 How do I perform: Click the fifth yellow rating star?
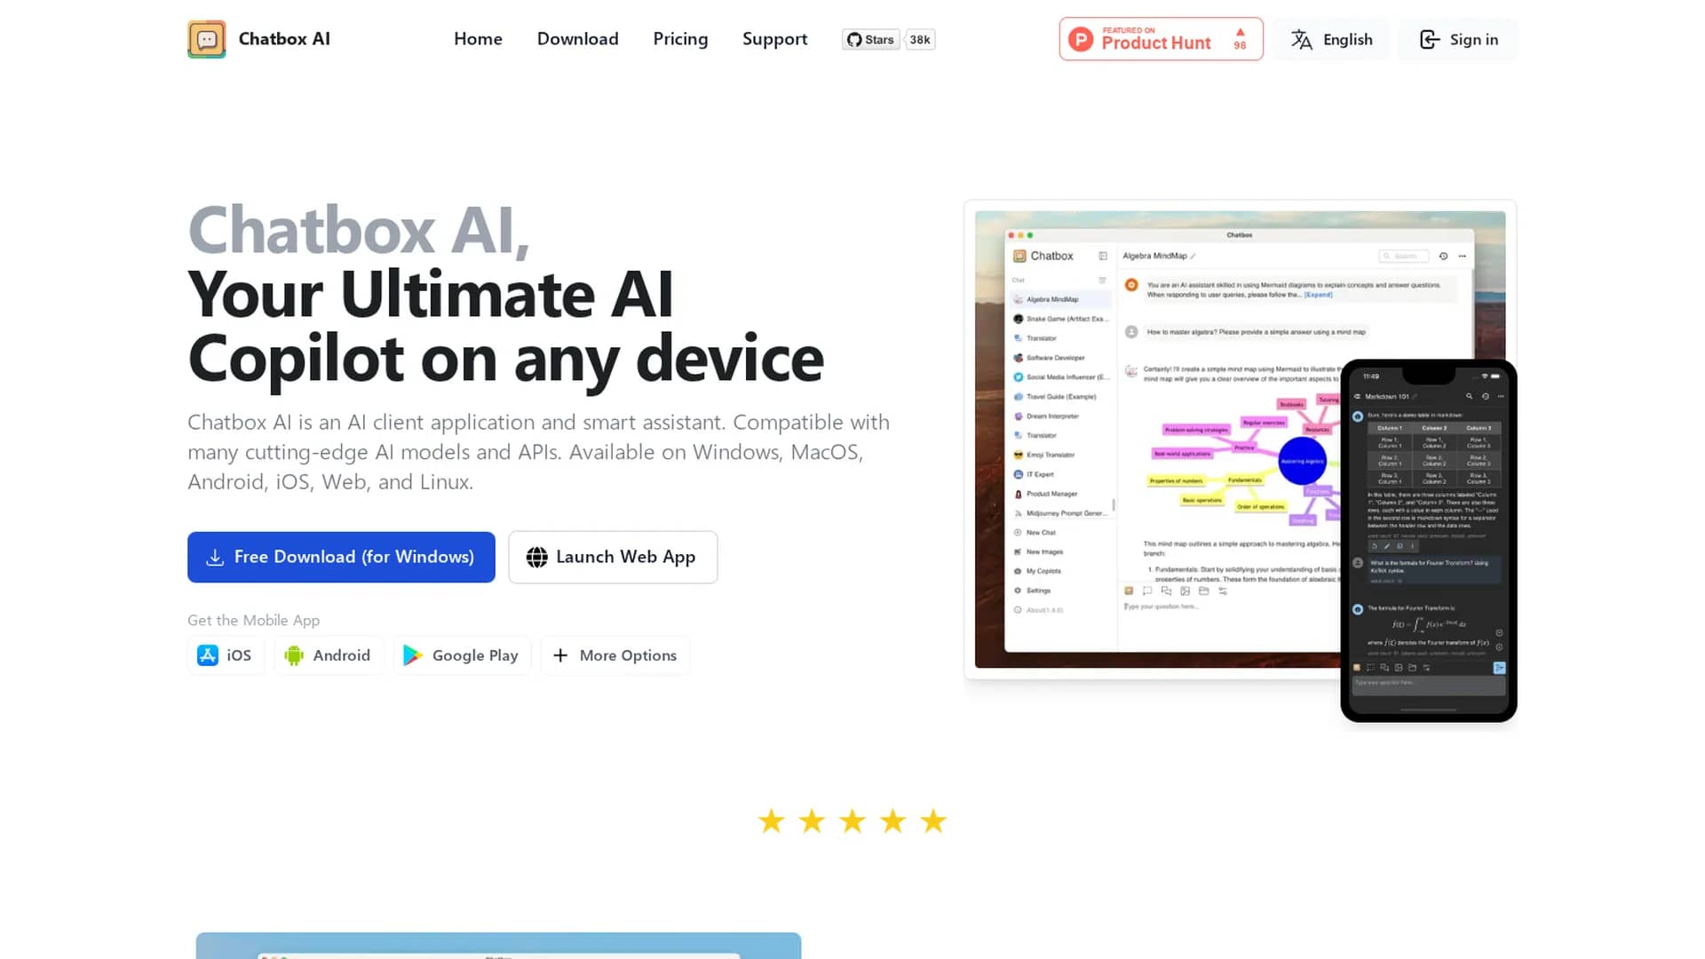click(x=933, y=820)
